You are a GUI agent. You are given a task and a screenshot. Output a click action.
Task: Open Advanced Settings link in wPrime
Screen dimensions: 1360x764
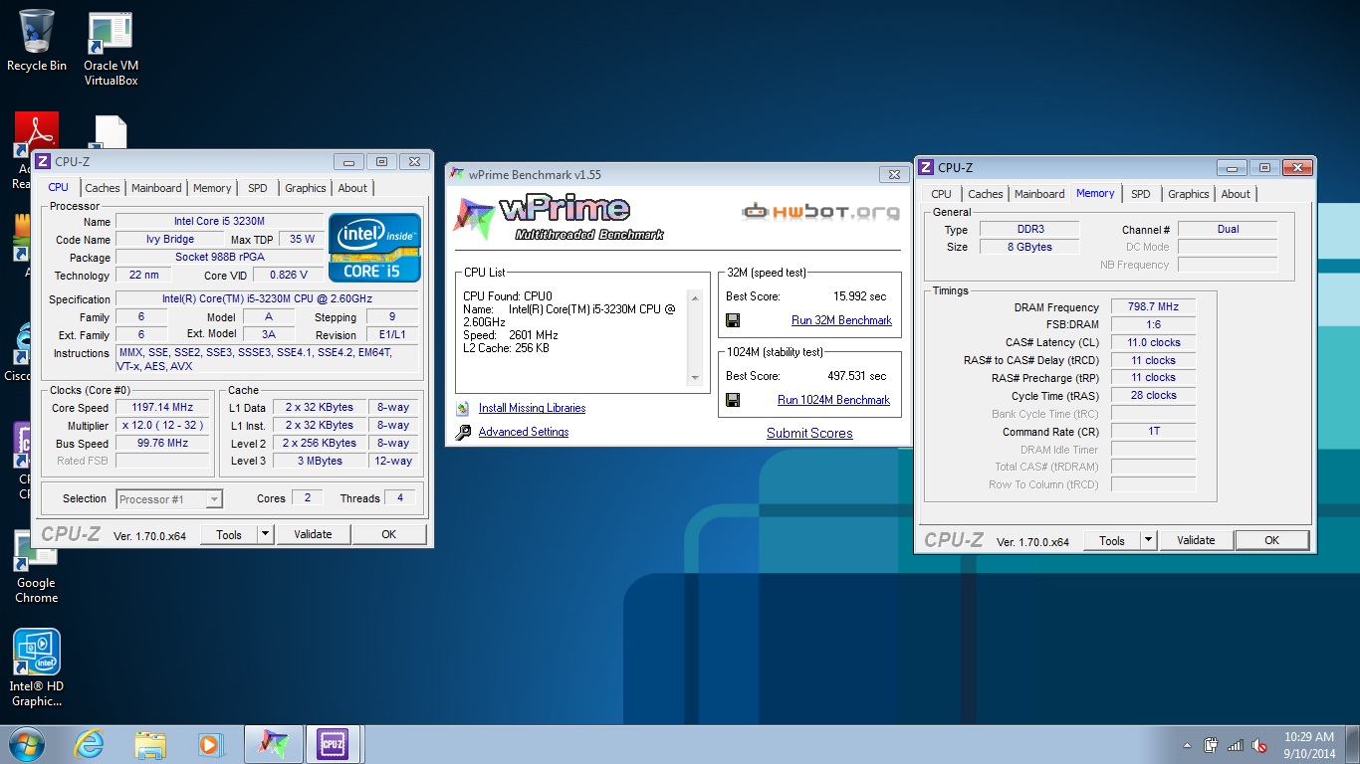524,432
